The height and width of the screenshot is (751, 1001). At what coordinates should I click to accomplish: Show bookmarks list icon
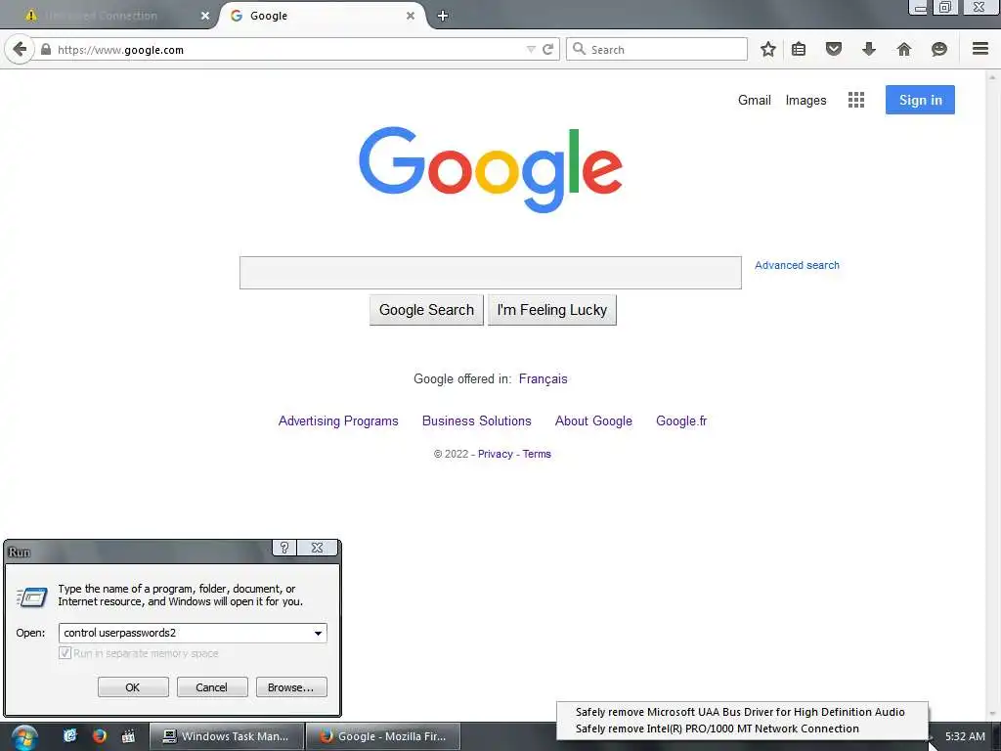point(799,49)
